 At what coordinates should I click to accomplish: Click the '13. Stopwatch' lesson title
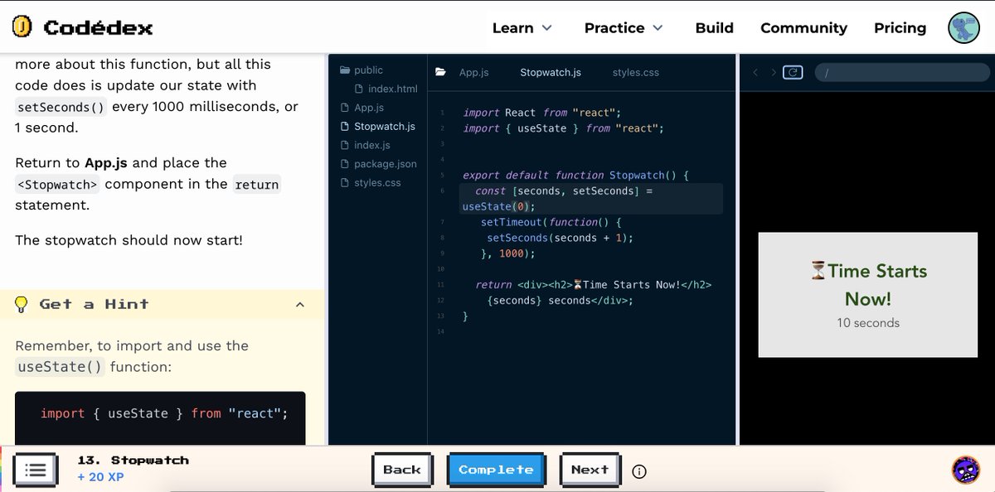coord(133,461)
